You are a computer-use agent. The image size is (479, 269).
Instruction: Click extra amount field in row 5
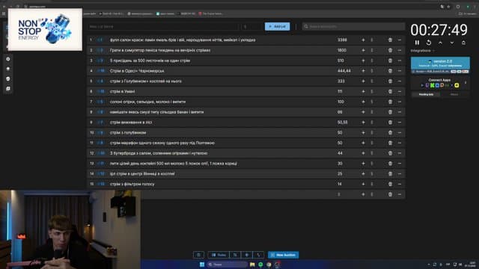[376, 81]
